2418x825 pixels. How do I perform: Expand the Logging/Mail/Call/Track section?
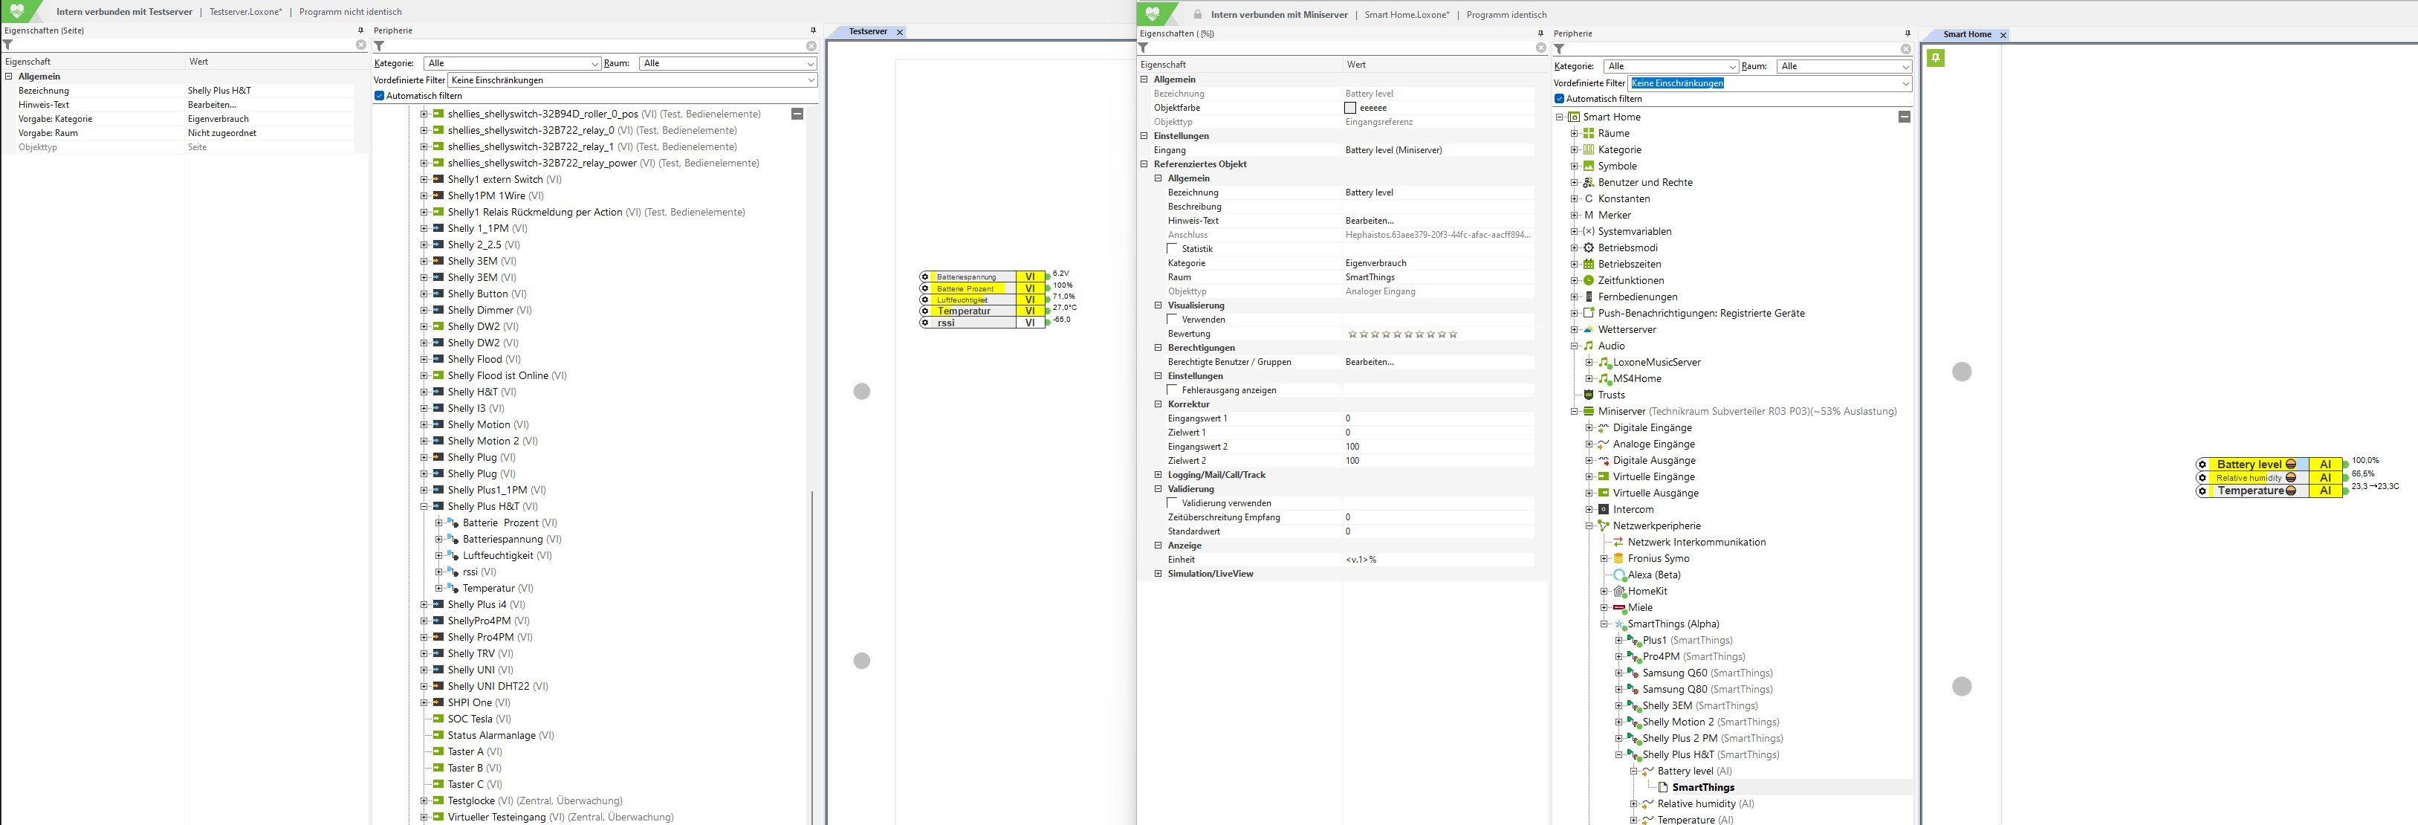(x=1158, y=475)
